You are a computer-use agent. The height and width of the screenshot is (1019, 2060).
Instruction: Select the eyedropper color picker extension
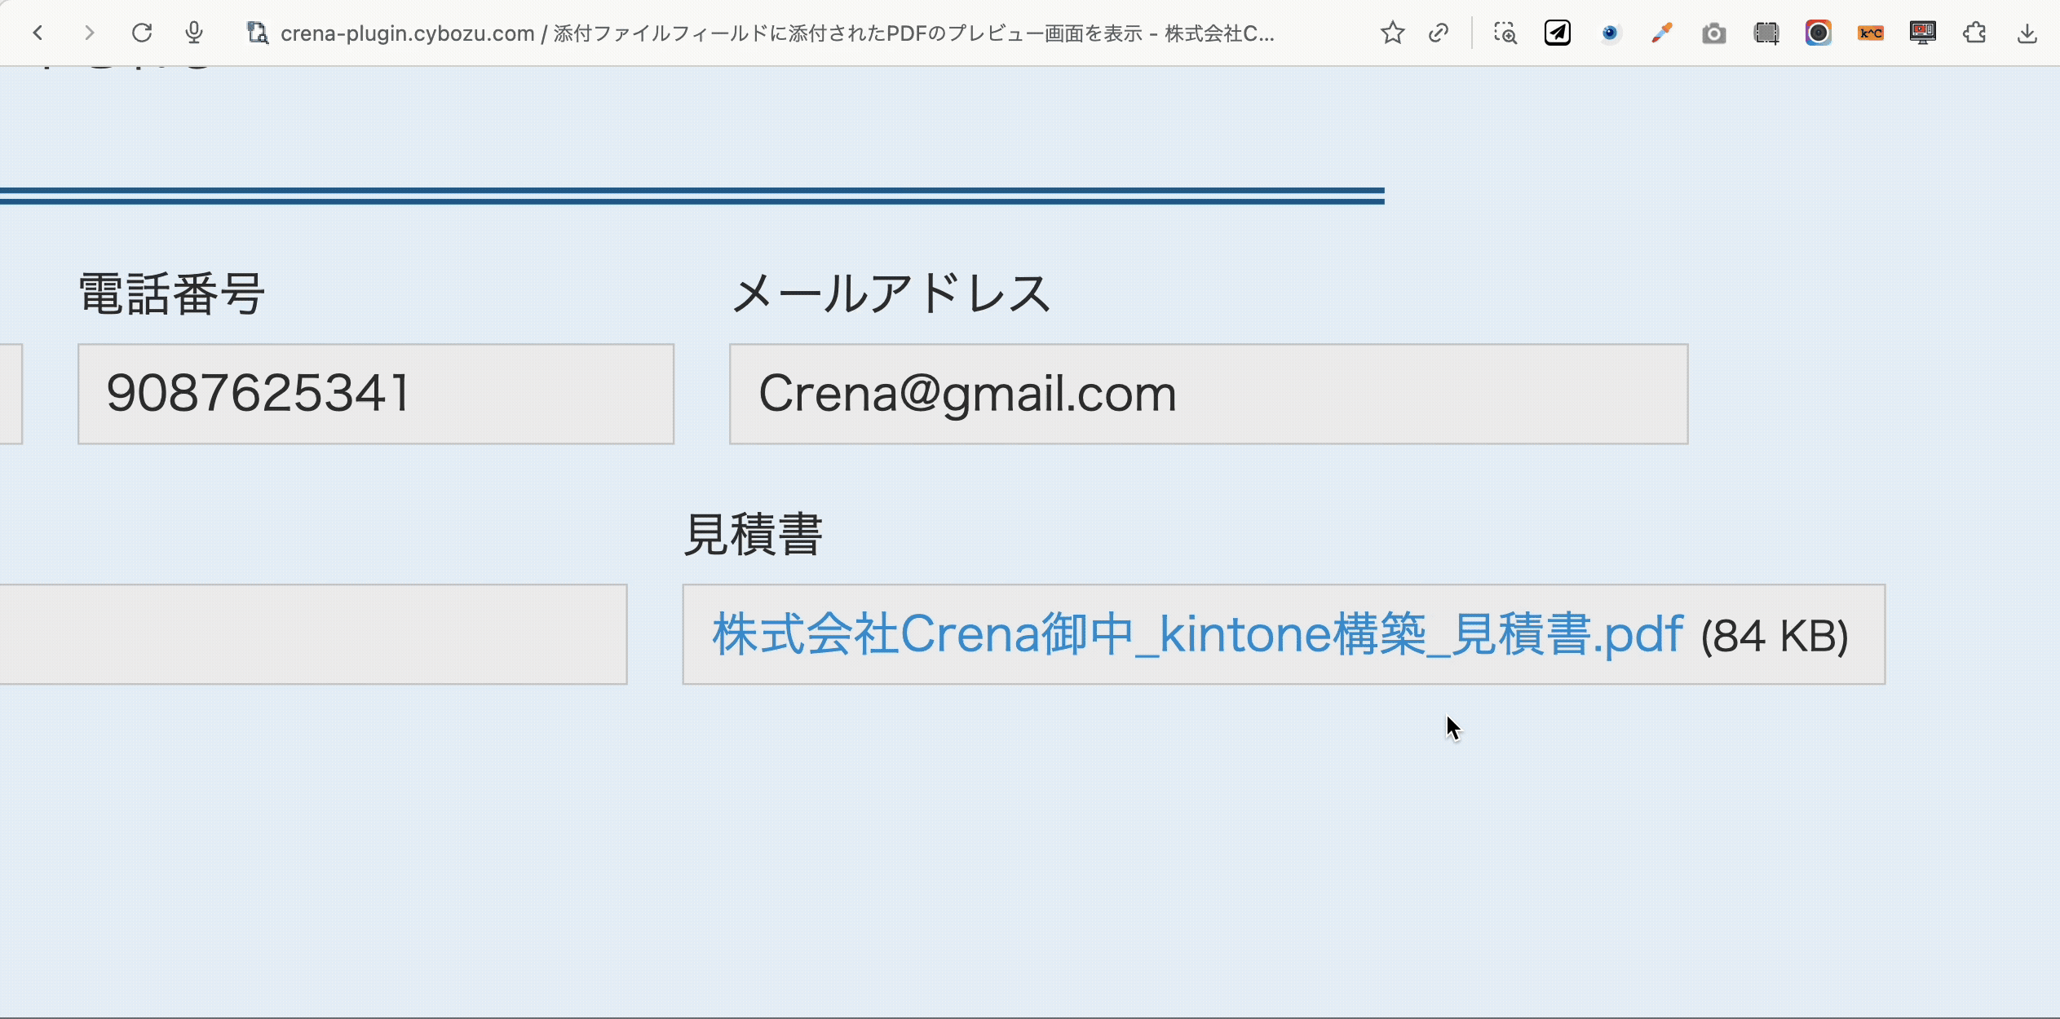(x=1661, y=33)
